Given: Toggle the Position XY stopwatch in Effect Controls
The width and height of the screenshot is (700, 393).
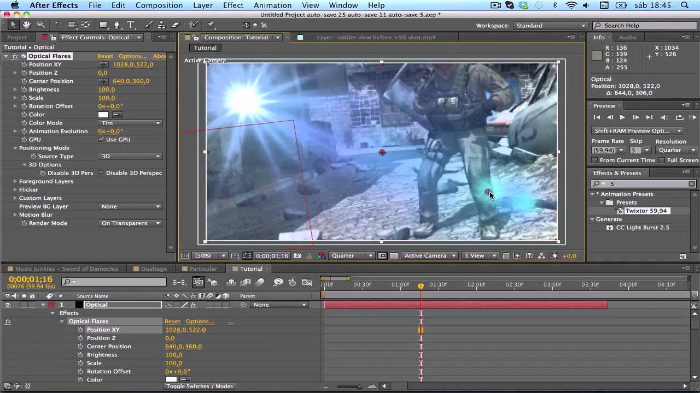Looking at the screenshot, I should pyautogui.click(x=24, y=64).
